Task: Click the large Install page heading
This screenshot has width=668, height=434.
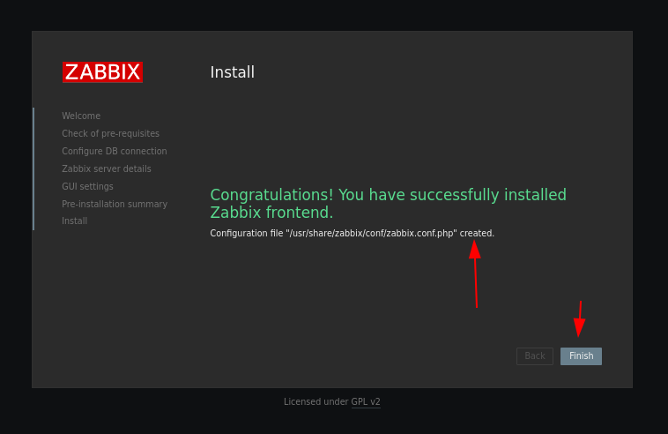Action: tap(232, 72)
